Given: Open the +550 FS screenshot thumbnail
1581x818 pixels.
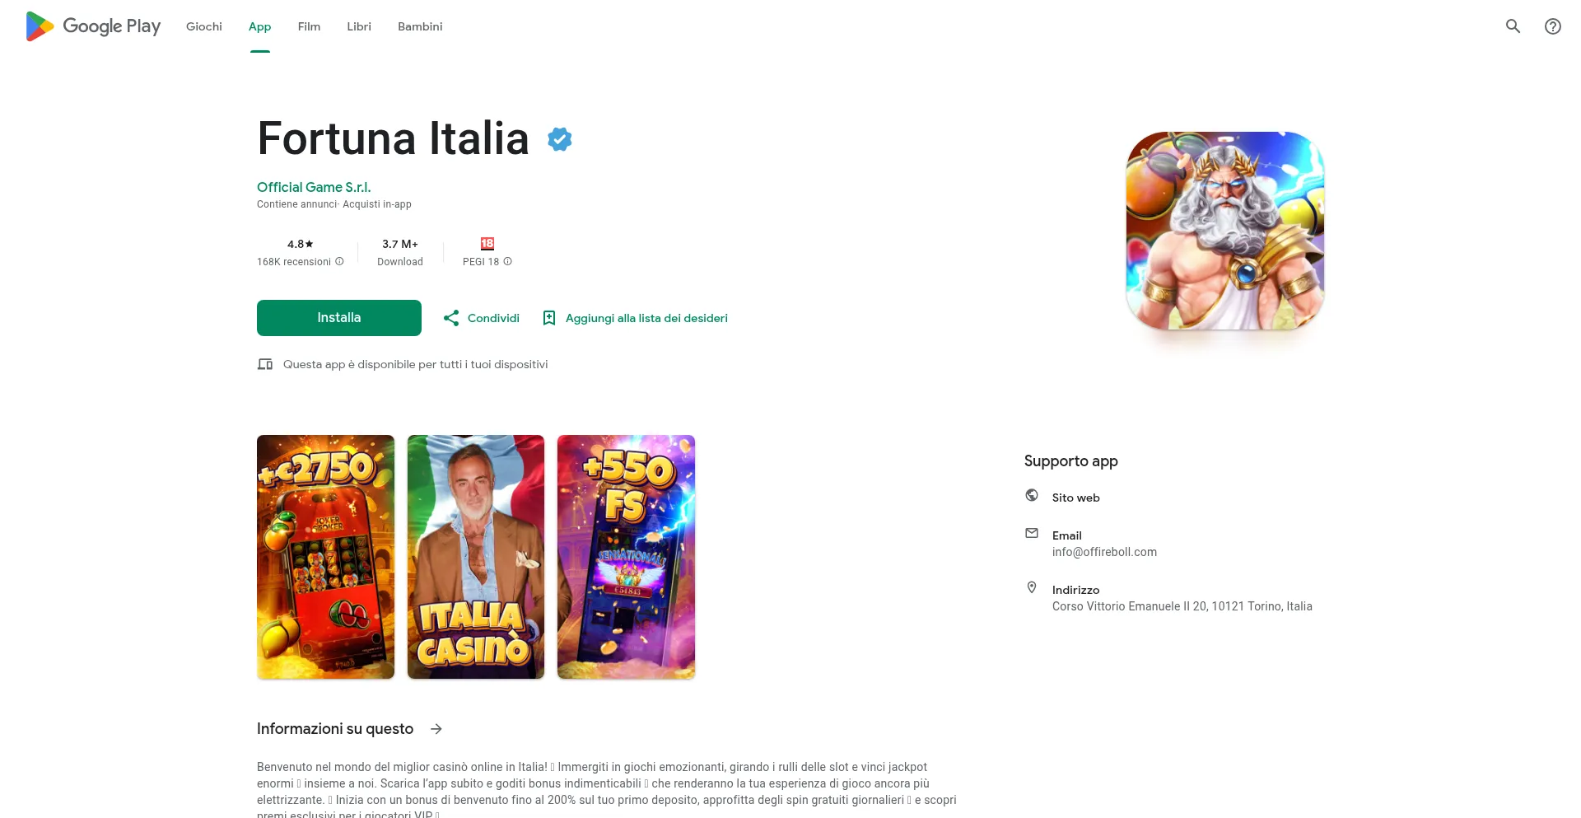Looking at the screenshot, I should click(x=626, y=557).
